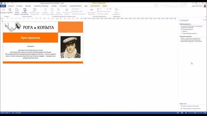Click link Назад. Выбор типа документа
The width and height of the screenshot is (207, 116).
(x=191, y=109)
